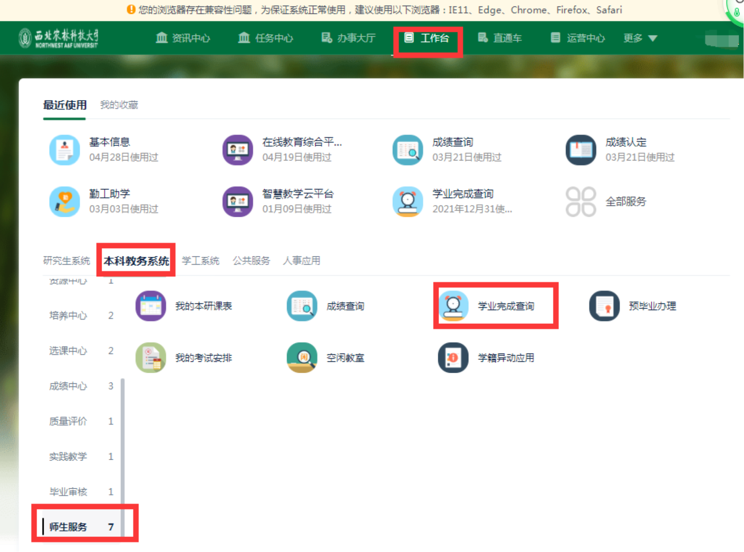Screen dimensions: 744x552
Task: Click the 成绩认定 book icon
Action: [581, 150]
